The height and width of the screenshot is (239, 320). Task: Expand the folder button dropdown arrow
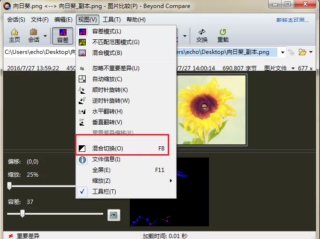click(311, 52)
